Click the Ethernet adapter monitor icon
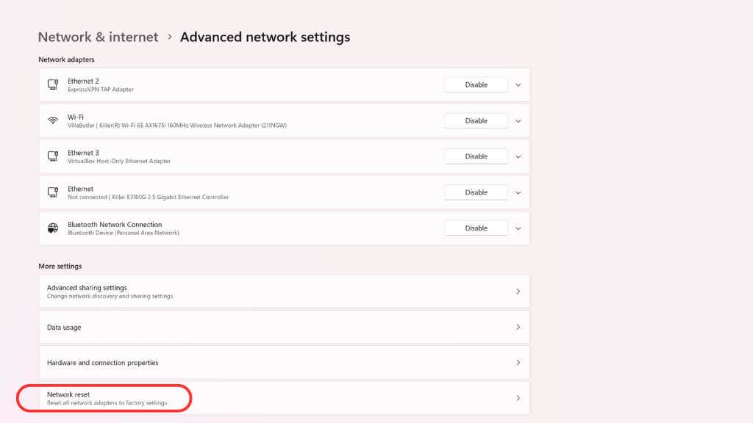The width and height of the screenshot is (753, 423). click(x=53, y=192)
